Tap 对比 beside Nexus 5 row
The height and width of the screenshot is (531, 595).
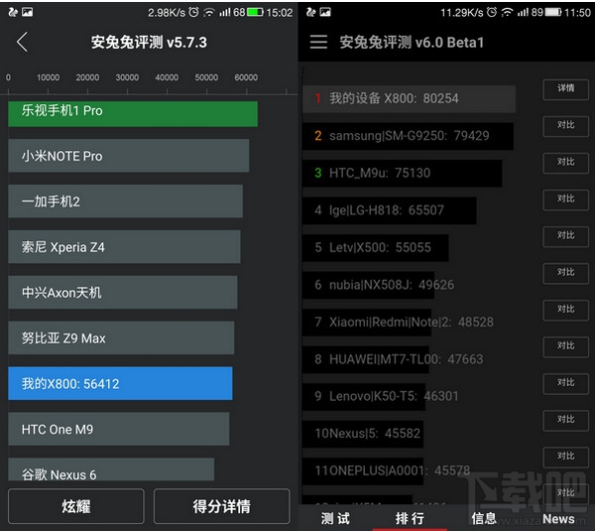click(566, 421)
